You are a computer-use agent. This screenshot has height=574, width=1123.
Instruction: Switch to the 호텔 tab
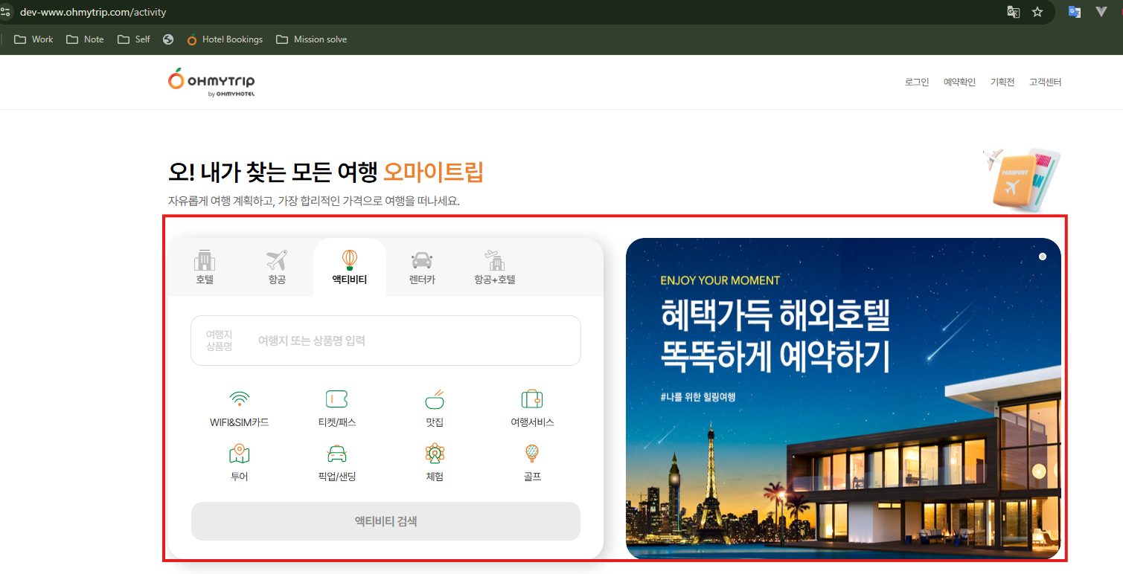coord(205,268)
